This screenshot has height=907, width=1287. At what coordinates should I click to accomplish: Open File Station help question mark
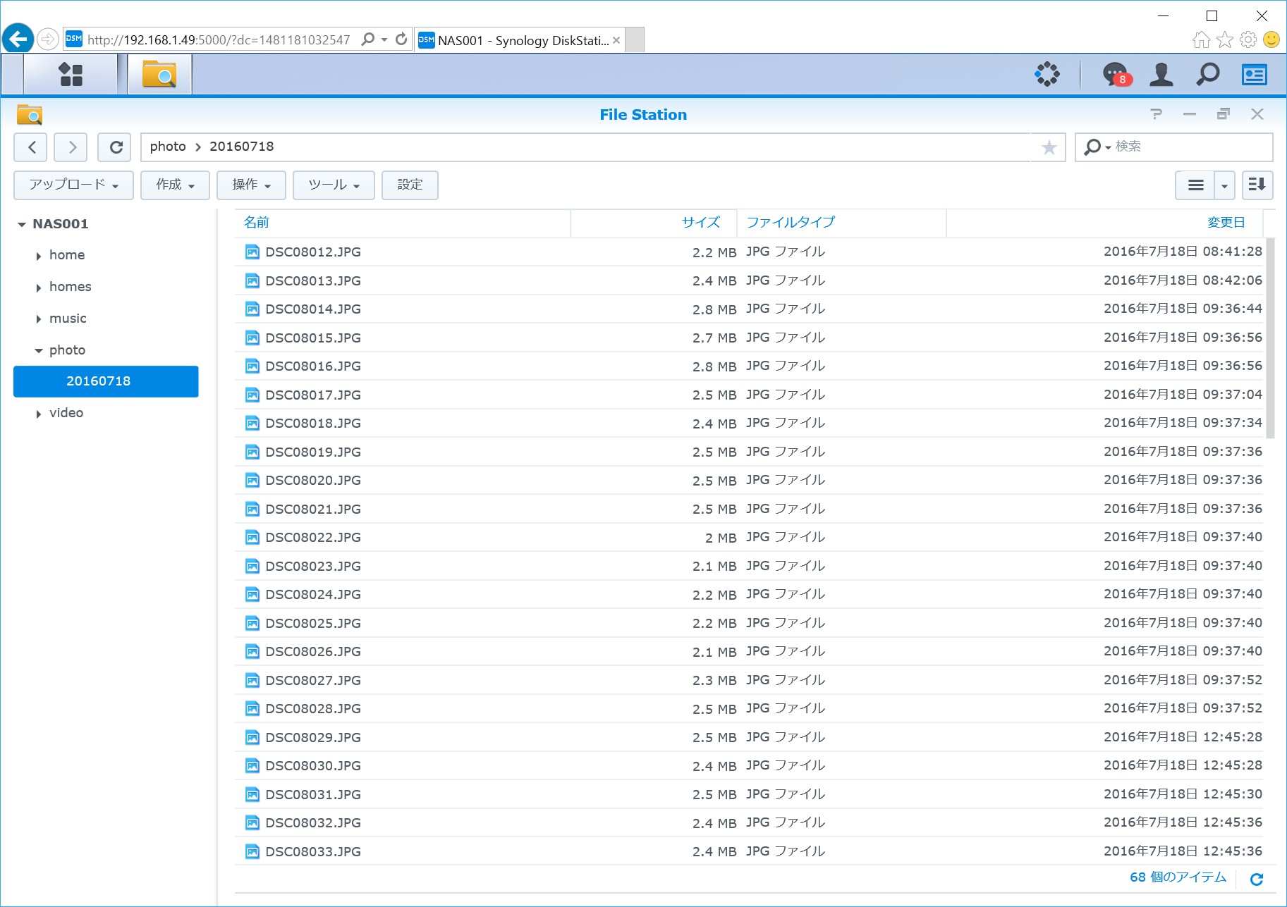click(x=1156, y=114)
